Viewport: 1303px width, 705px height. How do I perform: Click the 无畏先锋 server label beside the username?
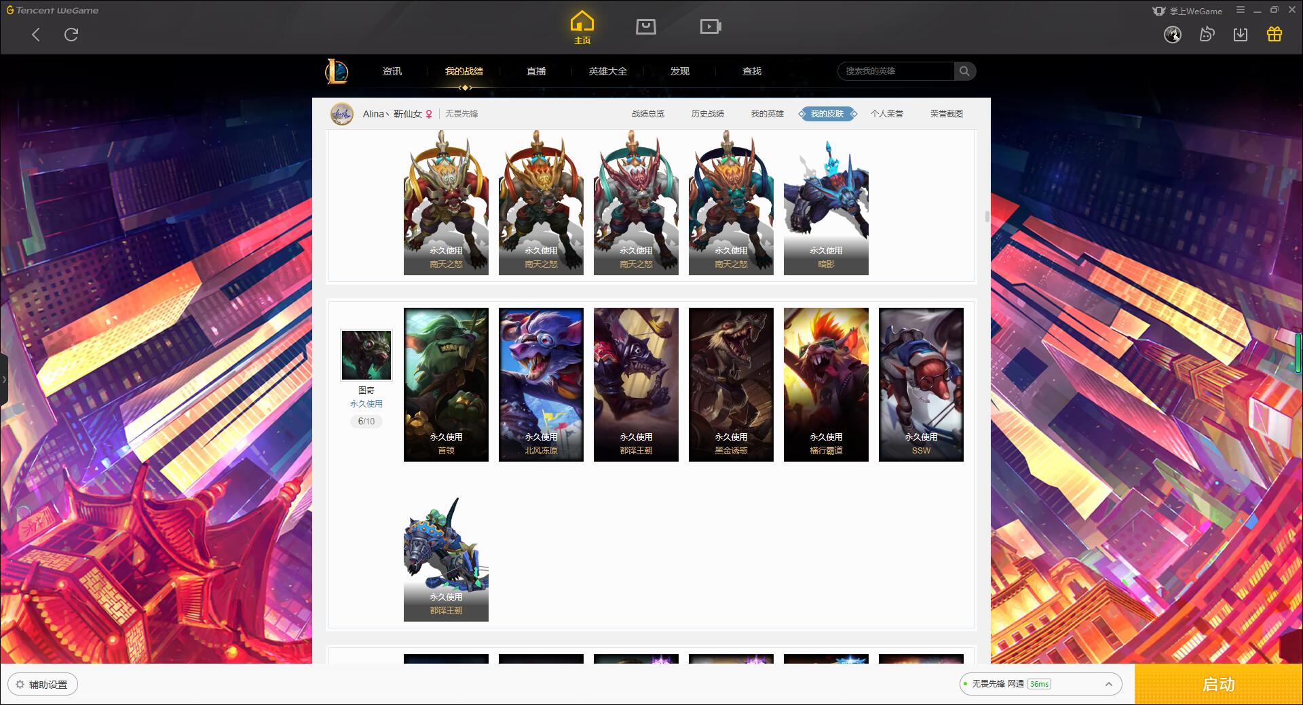[x=461, y=114]
